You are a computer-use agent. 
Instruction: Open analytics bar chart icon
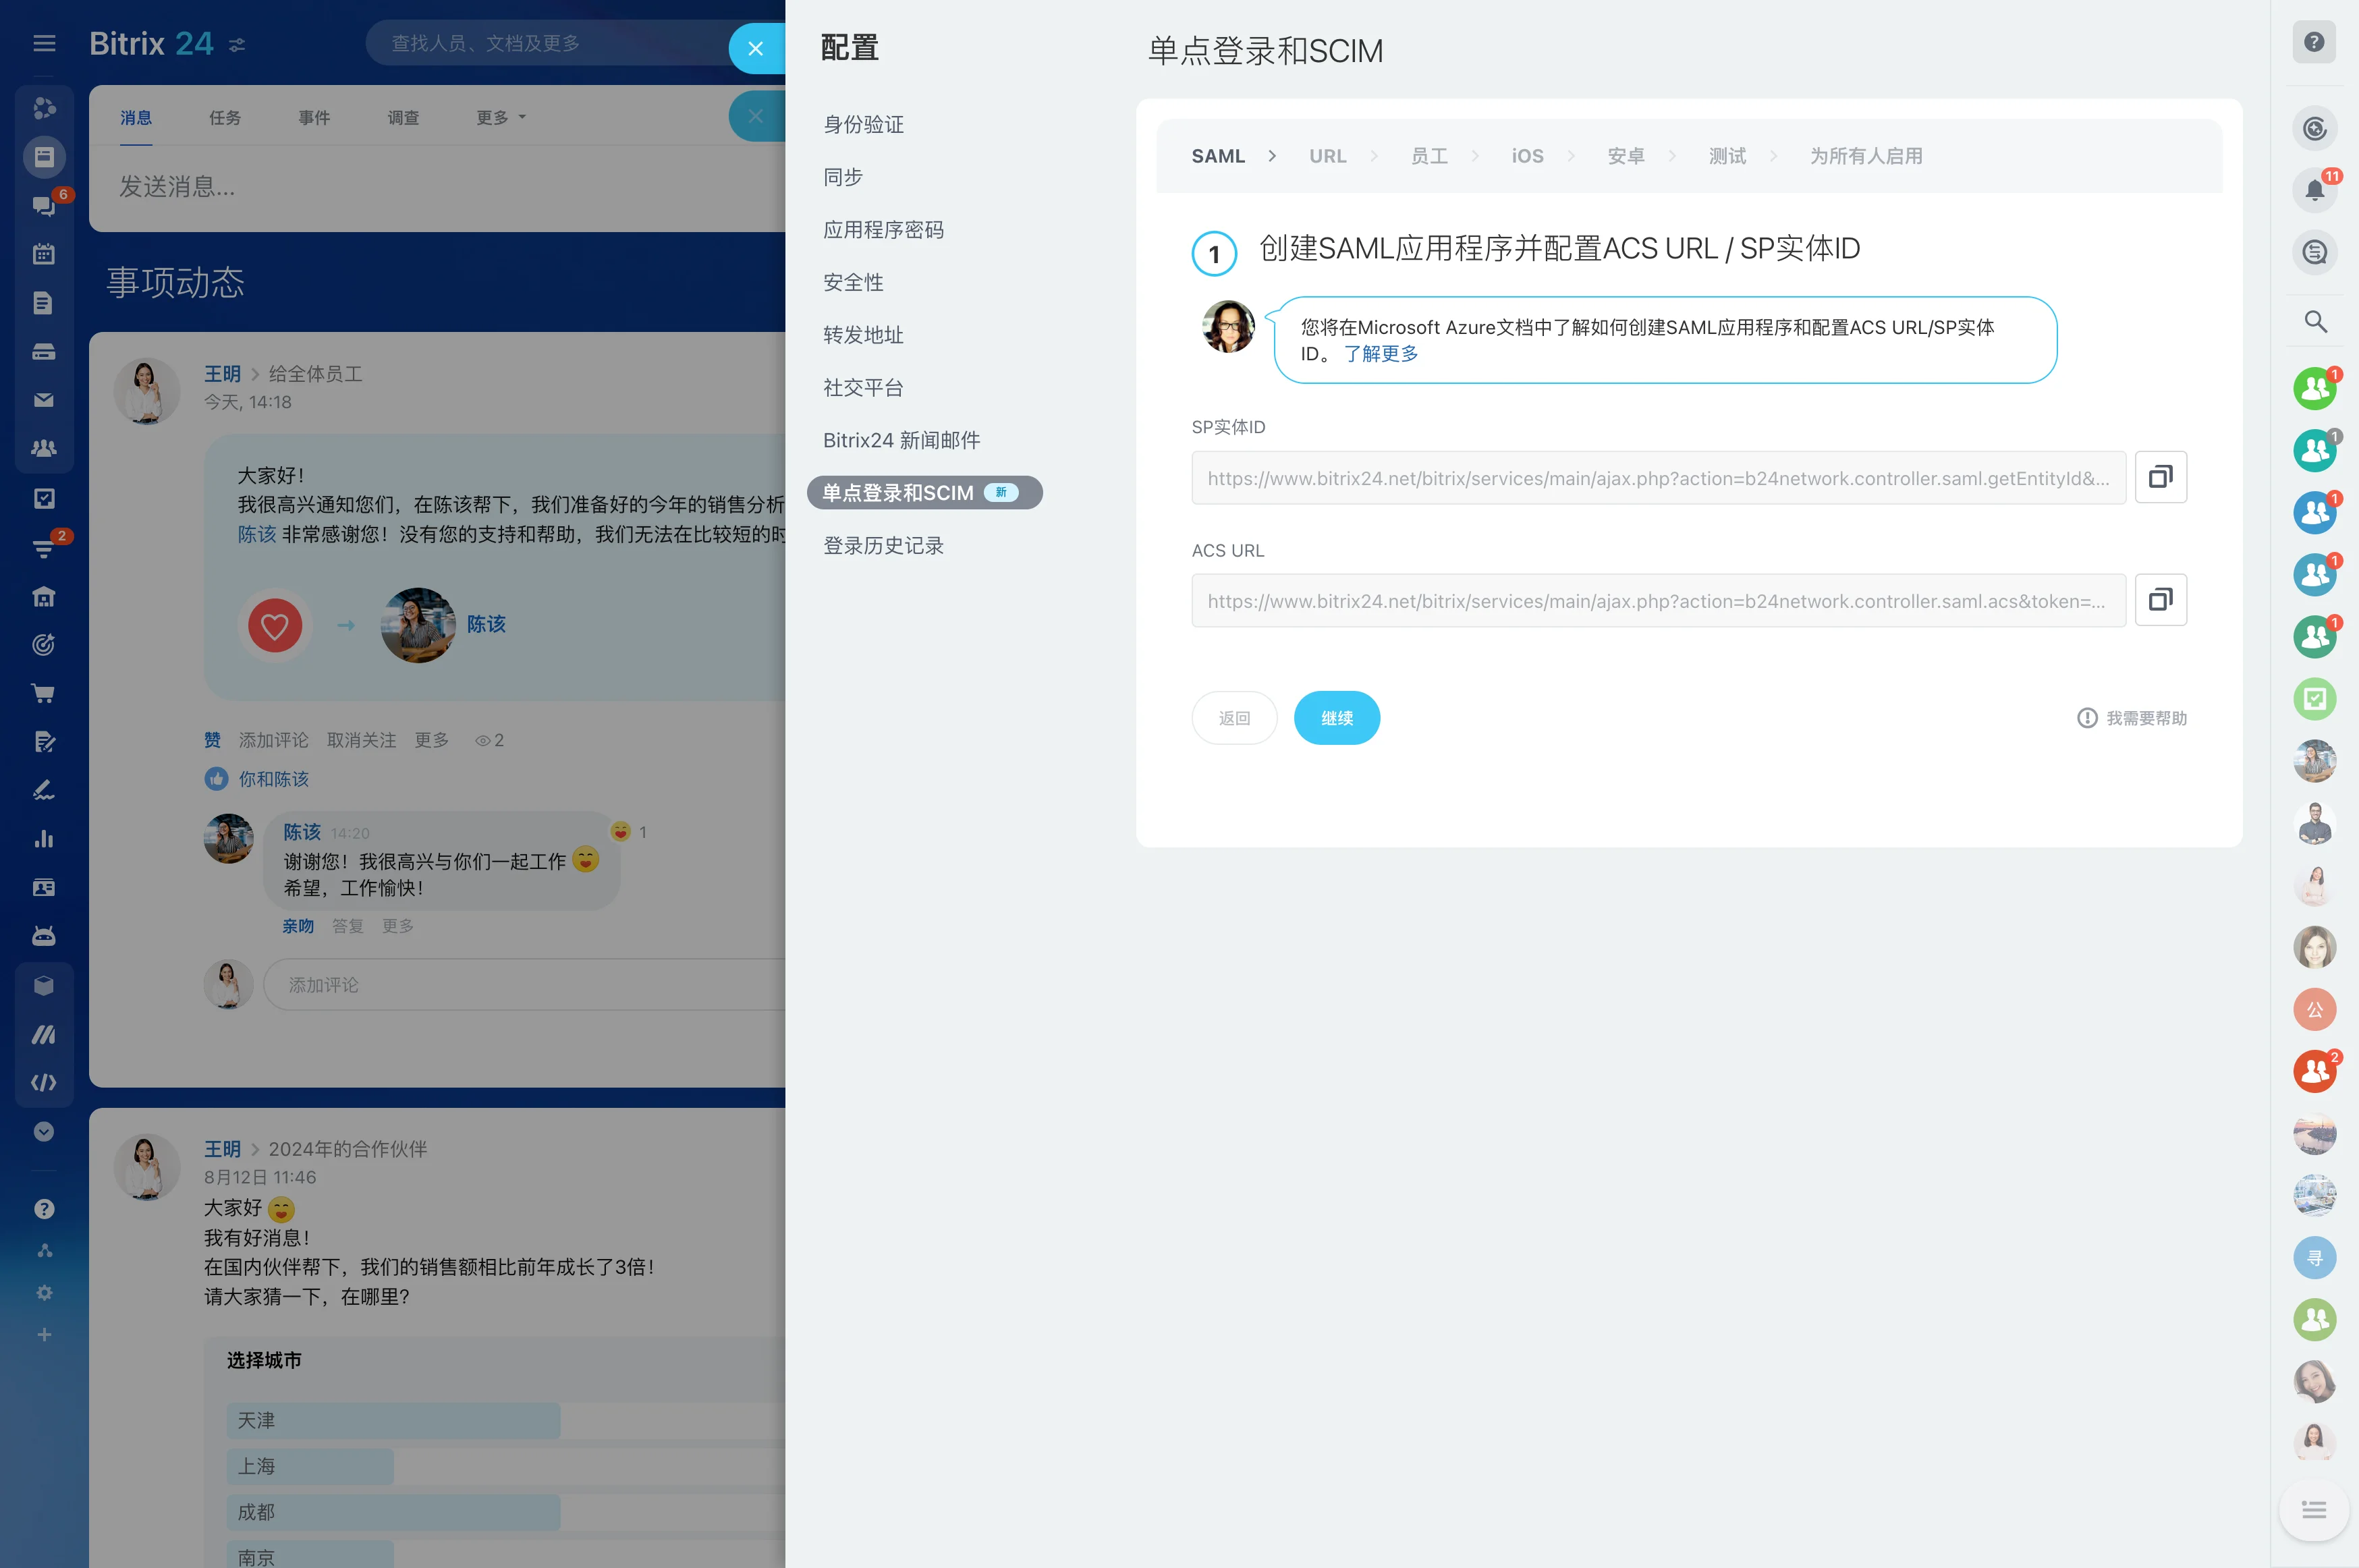tap(44, 839)
